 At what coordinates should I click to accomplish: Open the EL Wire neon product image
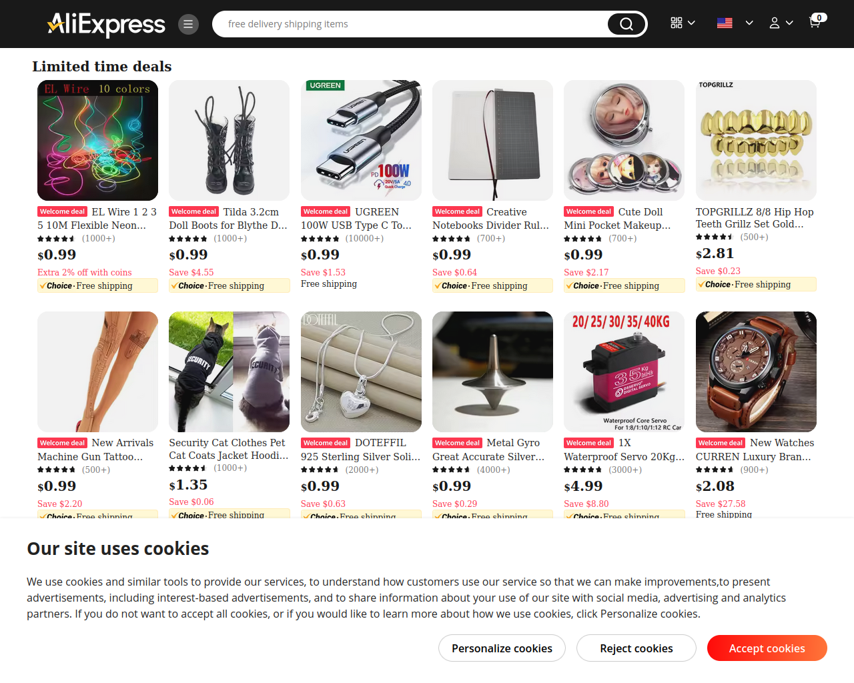(x=97, y=140)
